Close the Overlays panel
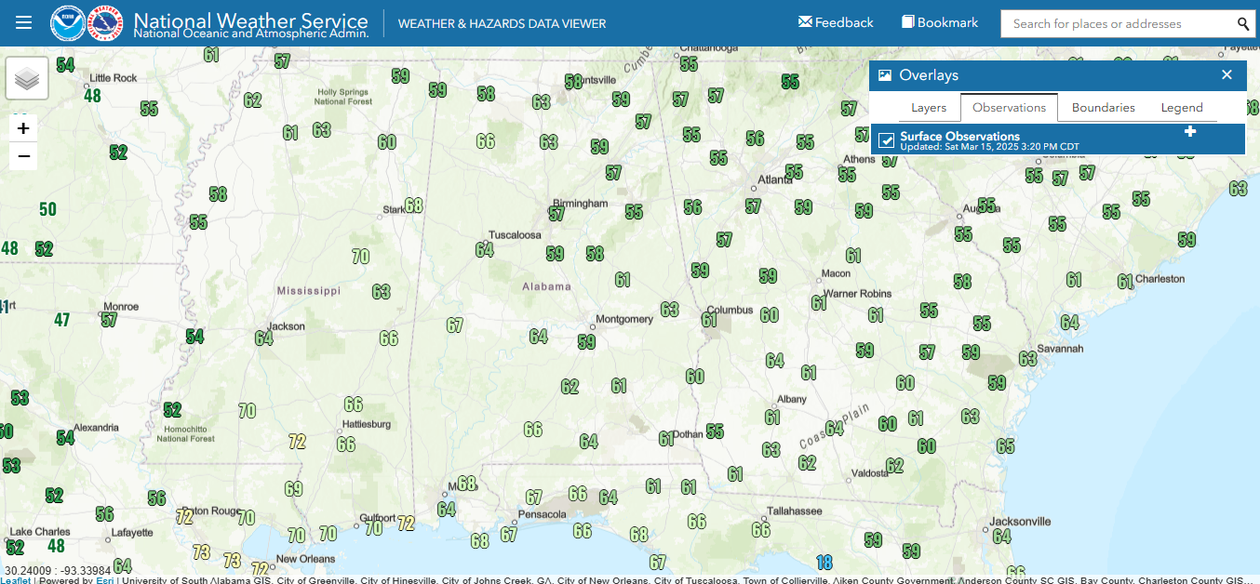 point(1226,75)
